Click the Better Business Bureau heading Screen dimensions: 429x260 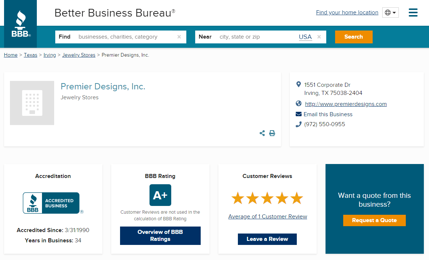click(115, 13)
